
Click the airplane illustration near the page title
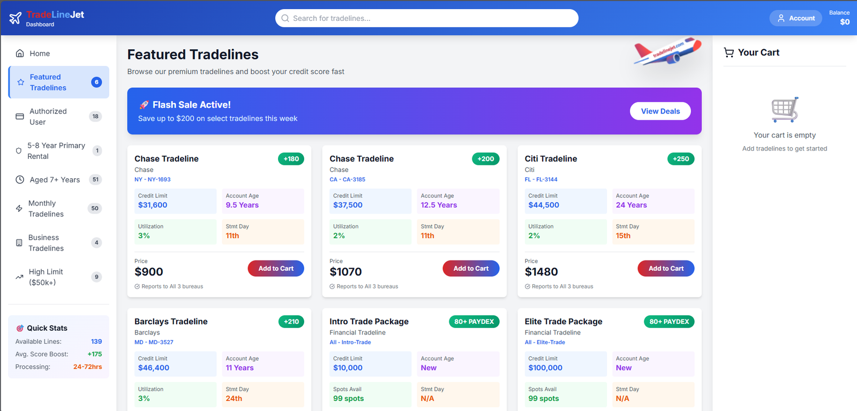[667, 52]
